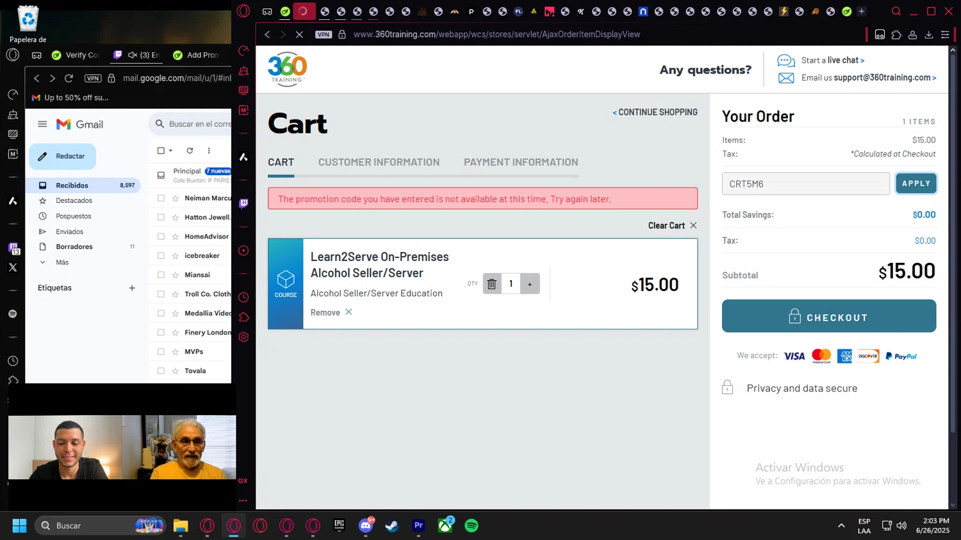Open Steam from the taskbar
This screenshot has height=540, width=961.
click(x=391, y=526)
